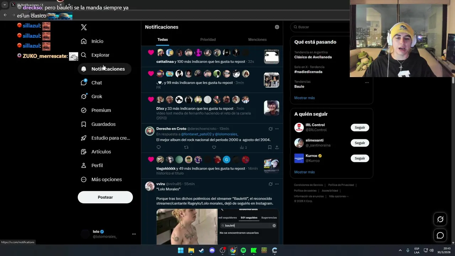
Task: Open Política de Privacidad footer link
Action: click(341, 185)
